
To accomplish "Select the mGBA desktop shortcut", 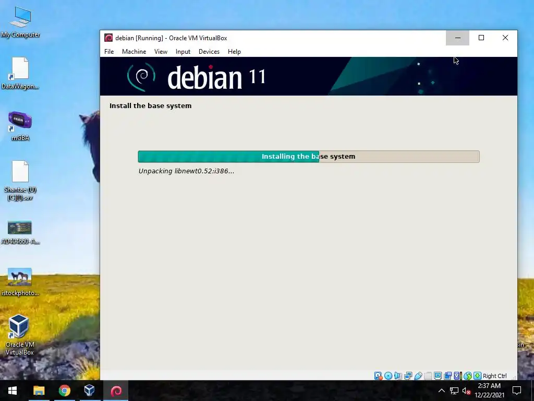I will pyautogui.click(x=20, y=126).
